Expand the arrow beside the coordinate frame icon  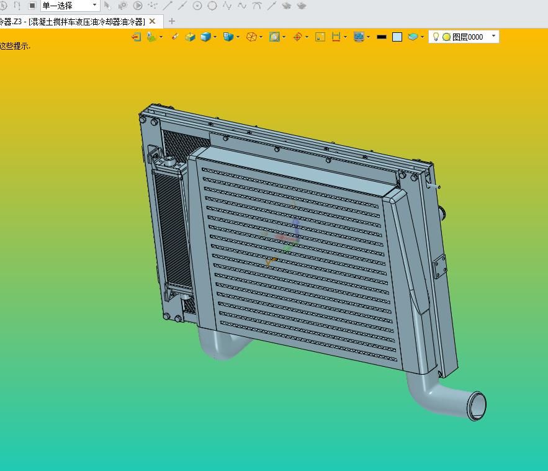click(161, 37)
